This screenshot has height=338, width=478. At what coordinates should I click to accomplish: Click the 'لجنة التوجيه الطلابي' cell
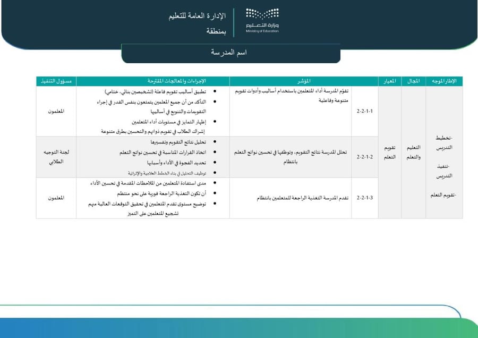(x=56, y=157)
